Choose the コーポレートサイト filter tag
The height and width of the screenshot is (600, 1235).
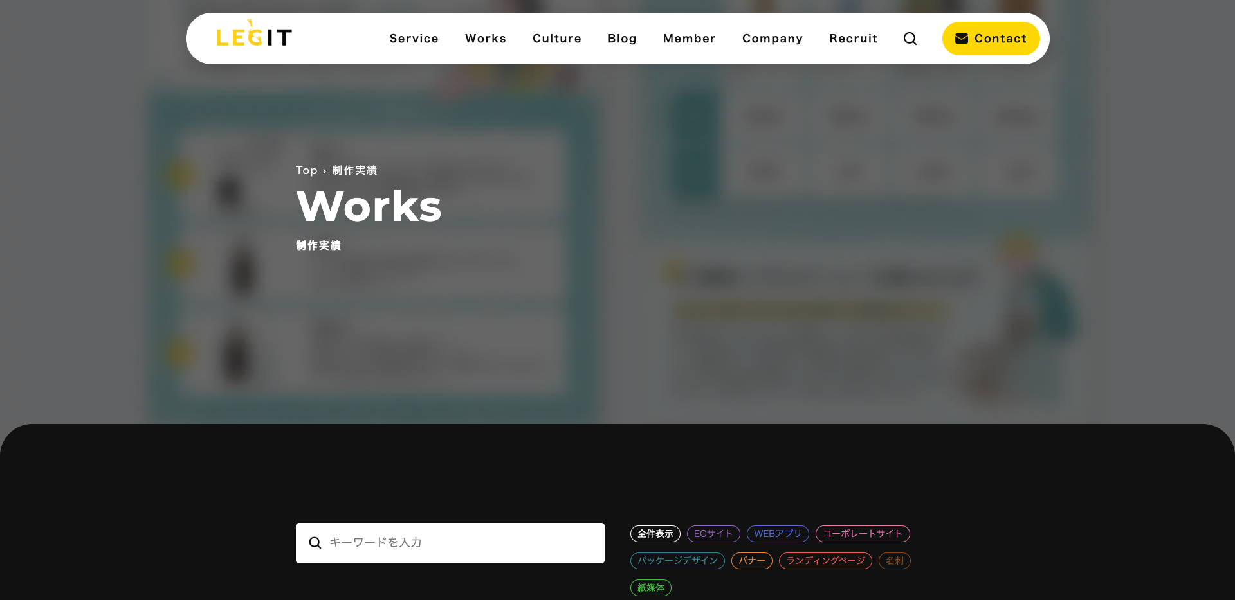[x=862, y=534]
